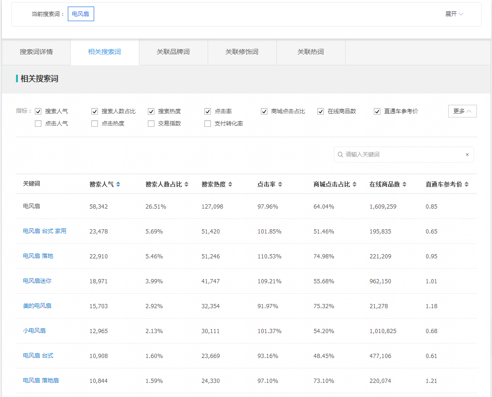
Task: Uncheck the 搜索人气 indicator checkbox
Action: 38,111
